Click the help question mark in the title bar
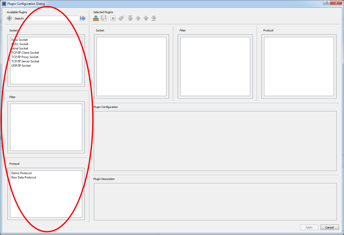The width and height of the screenshot is (344, 235). coord(326,3)
